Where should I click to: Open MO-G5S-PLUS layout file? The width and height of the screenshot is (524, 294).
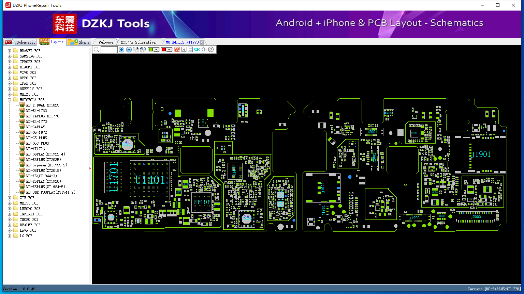click(x=38, y=143)
